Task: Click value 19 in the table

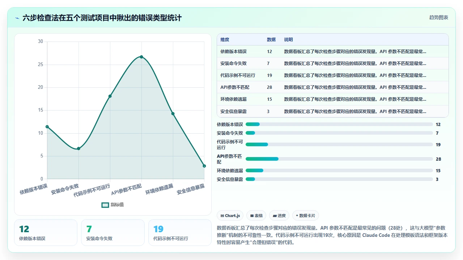Action: click(x=269, y=75)
